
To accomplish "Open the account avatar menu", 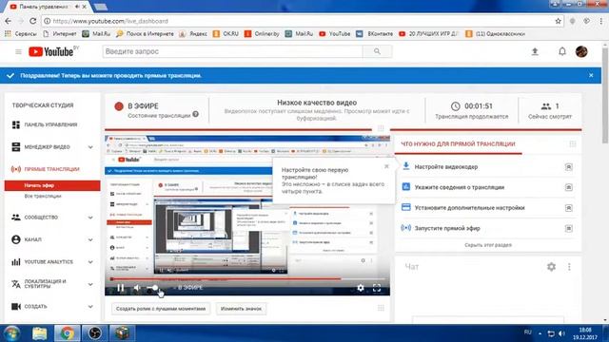I will (581, 51).
